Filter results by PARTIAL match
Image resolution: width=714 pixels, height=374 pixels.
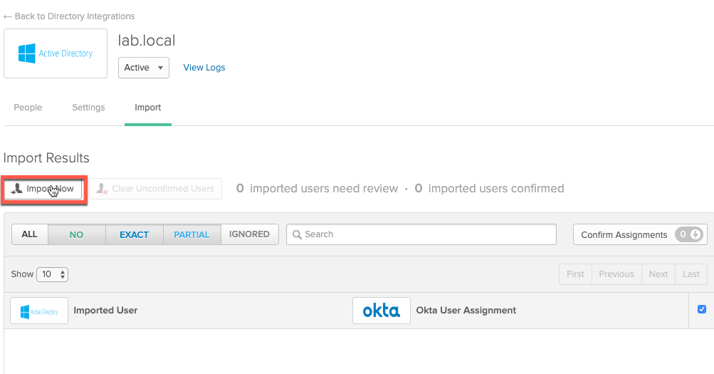(x=191, y=234)
